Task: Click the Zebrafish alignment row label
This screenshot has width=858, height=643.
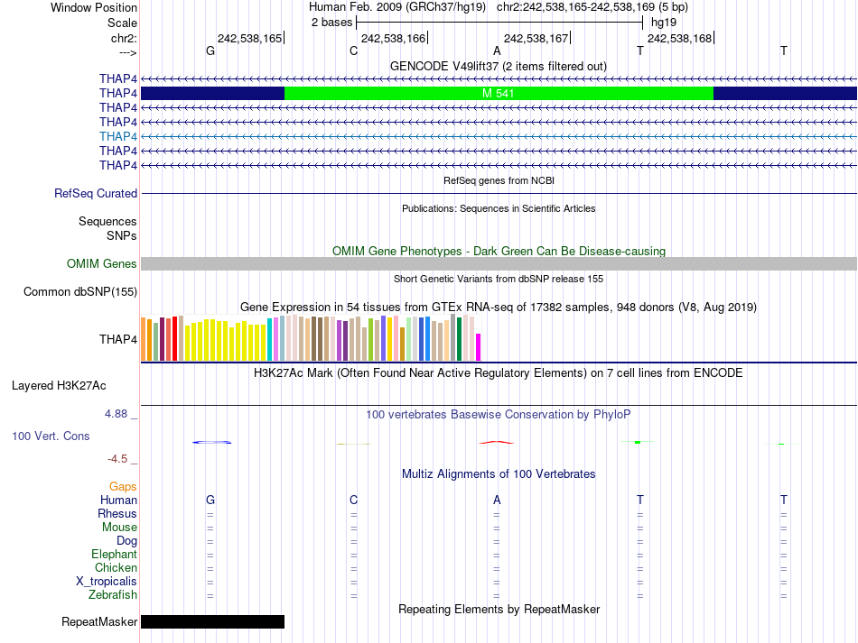Action: 113,594
